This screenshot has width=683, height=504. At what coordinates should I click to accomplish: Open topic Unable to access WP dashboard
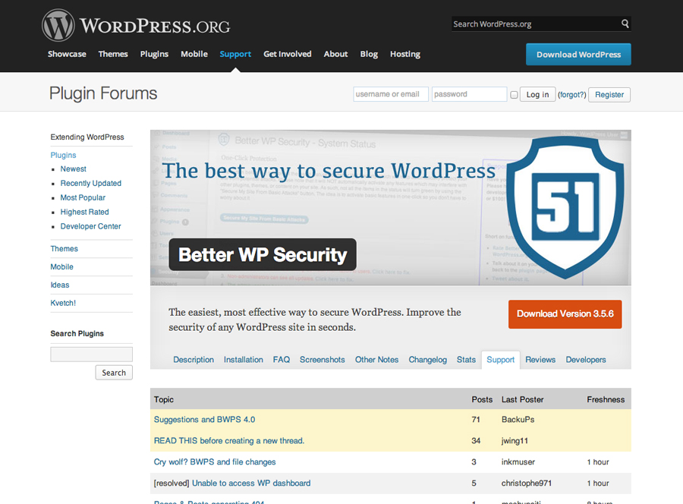coord(251,483)
